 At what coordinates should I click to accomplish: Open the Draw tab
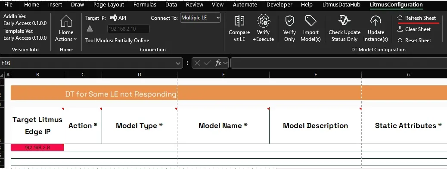pos(78,5)
